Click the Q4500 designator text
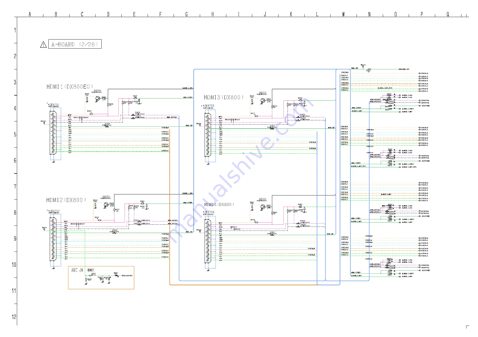 tap(263, 199)
